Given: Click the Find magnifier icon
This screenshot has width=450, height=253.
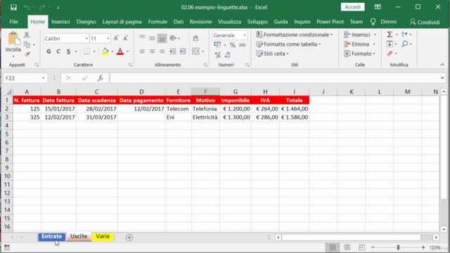Looking at the screenshot, I should click(x=405, y=44).
